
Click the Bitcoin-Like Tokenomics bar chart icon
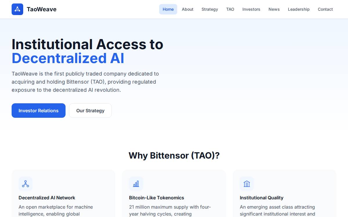136,184
